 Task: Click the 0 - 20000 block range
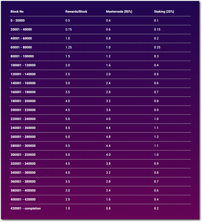point(17,20)
